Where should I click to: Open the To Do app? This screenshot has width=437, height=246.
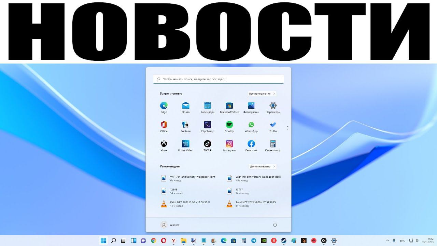pos(273,126)
